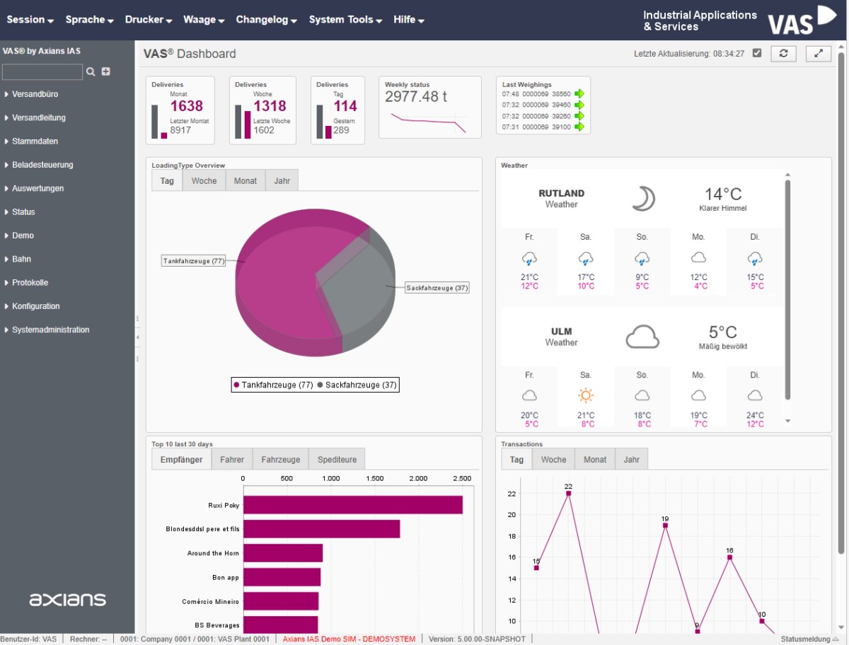Viewport: 849px width, 645px height.
Task: Open the Statusmeldung link in the status bar
Action: tap(807, 639)
